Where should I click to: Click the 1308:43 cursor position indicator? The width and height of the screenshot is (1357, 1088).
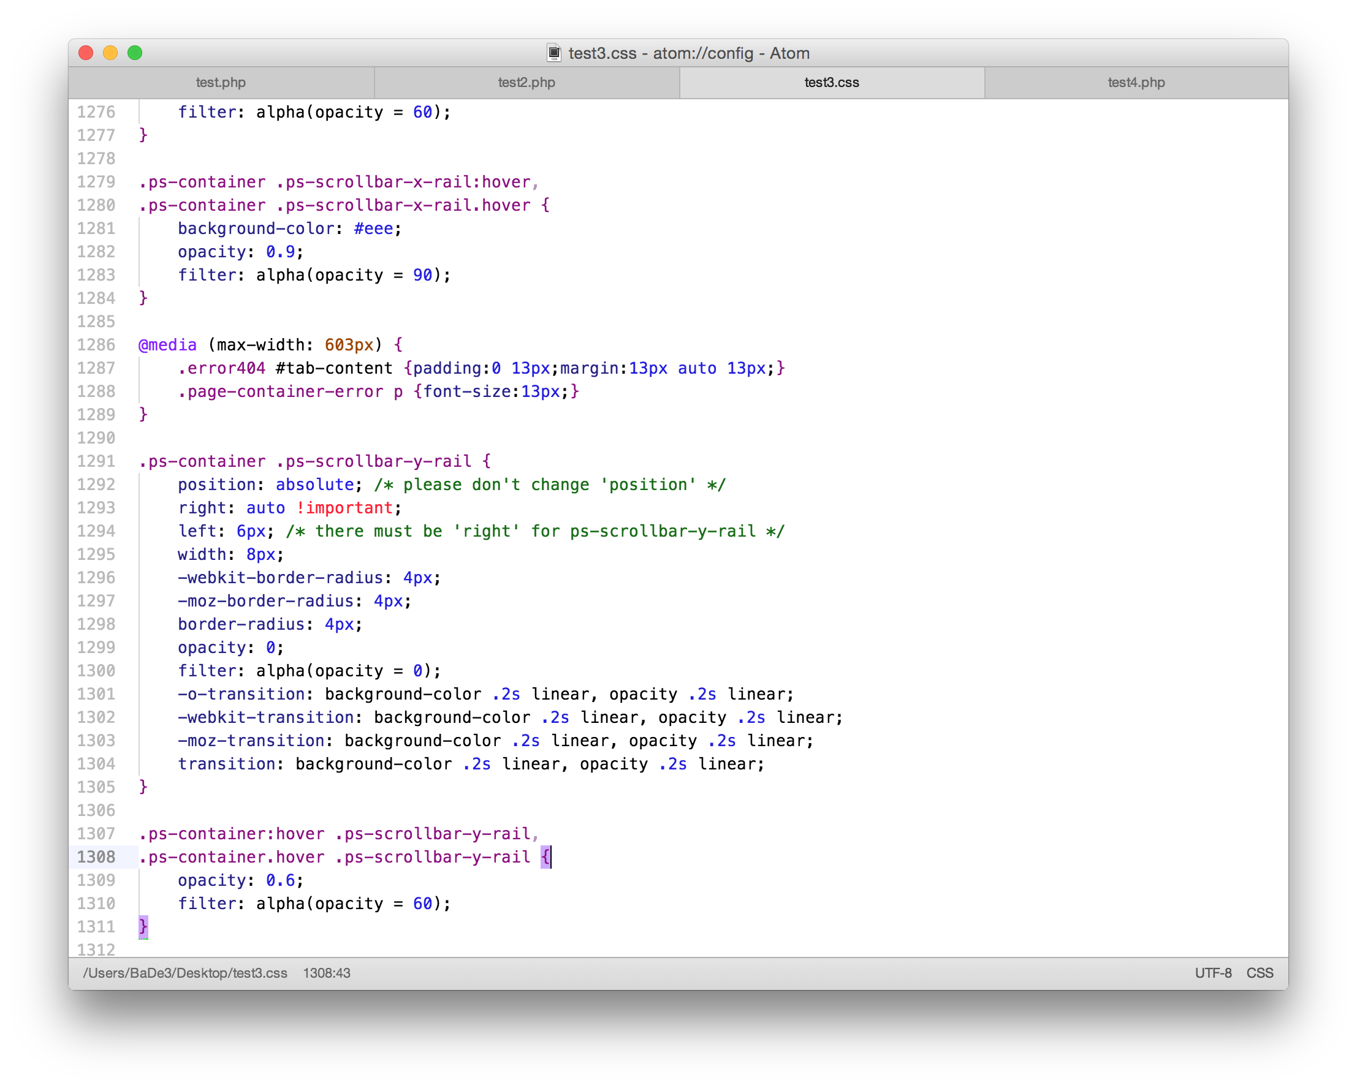tap(327, 973)
